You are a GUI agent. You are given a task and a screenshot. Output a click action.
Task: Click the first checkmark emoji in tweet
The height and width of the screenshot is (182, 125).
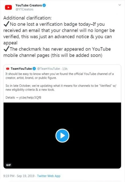pos(6,24)
